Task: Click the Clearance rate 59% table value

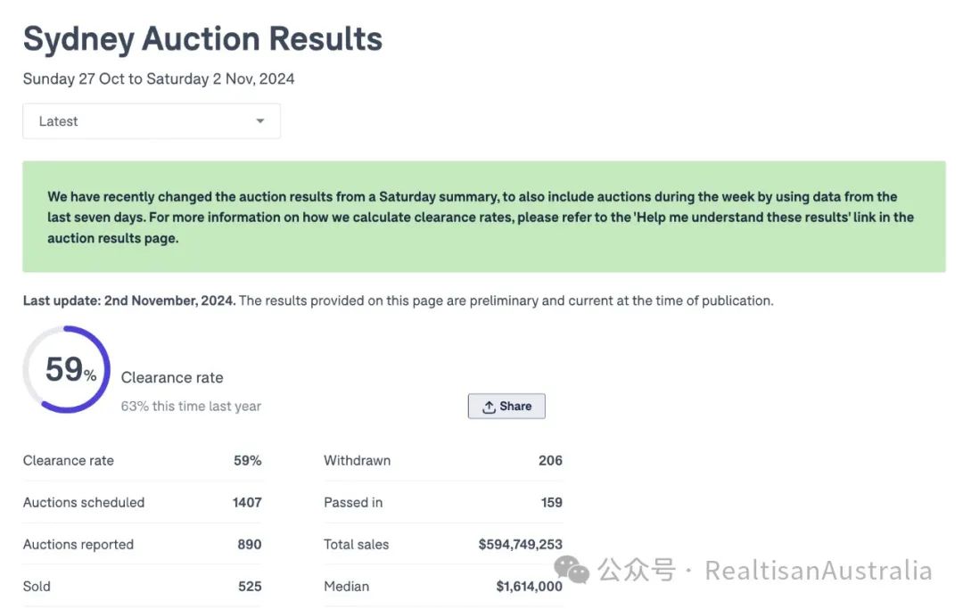Action: coord(247,461)
